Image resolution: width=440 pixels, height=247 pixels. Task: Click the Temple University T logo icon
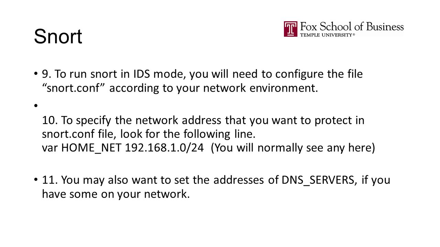point(290,29)
